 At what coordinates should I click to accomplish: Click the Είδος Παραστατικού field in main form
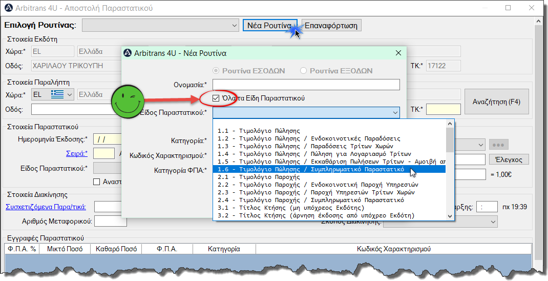pyautogui.click(x=107, y=168)
